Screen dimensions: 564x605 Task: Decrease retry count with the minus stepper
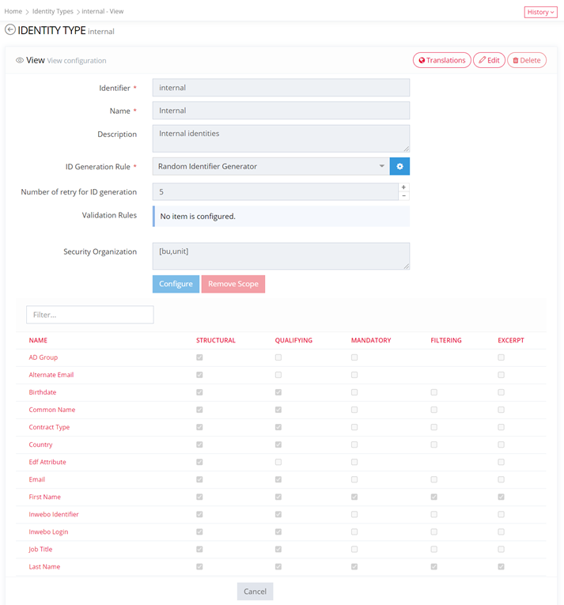[x=403, y=195]
